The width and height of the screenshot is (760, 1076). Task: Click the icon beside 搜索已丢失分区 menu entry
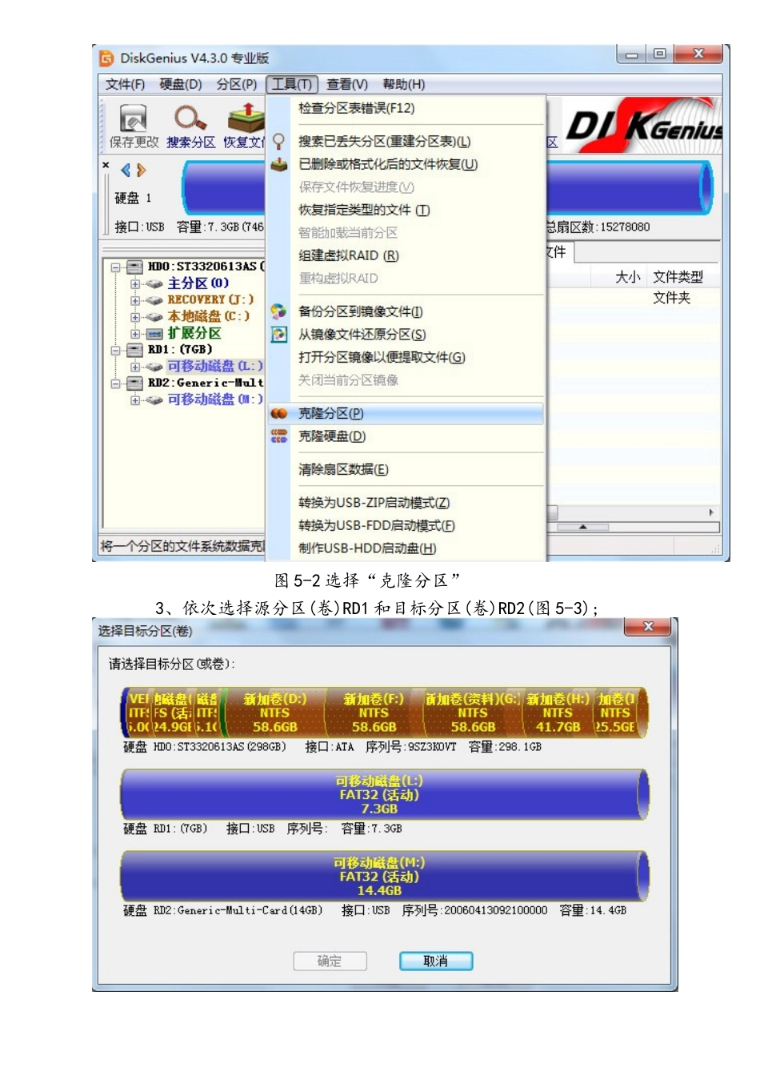coord(278,142)
